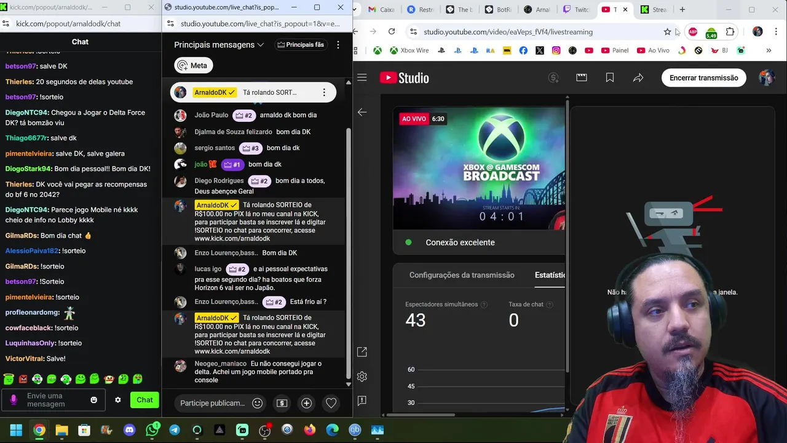The height and width of the screenshot is (443, 787).
Task: Click the bookmark icon in Studio header
Action: click(x=610, y=78)
